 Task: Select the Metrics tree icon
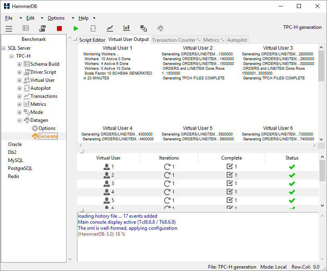click(x=27, y=104)
